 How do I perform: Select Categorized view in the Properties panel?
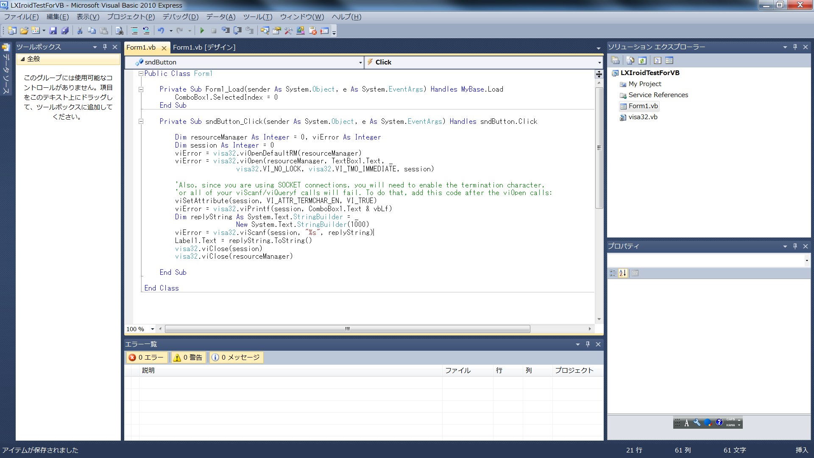pos(613,273)
